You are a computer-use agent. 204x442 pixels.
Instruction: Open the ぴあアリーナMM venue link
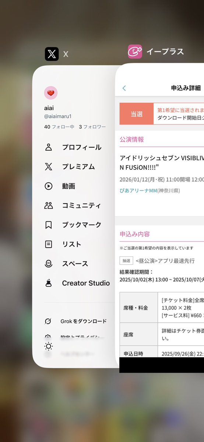pos(138,191)
